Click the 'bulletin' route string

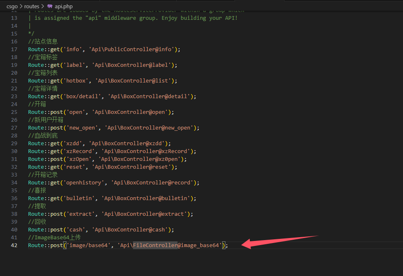(79, 198)
